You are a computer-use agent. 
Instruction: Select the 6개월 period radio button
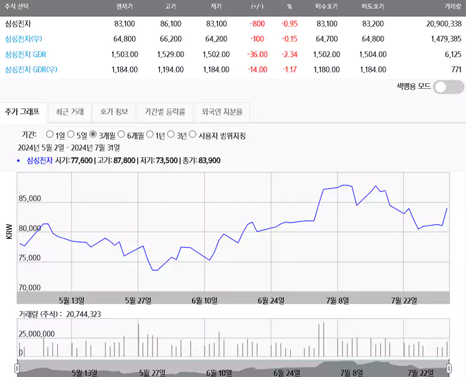click(121, 135)
